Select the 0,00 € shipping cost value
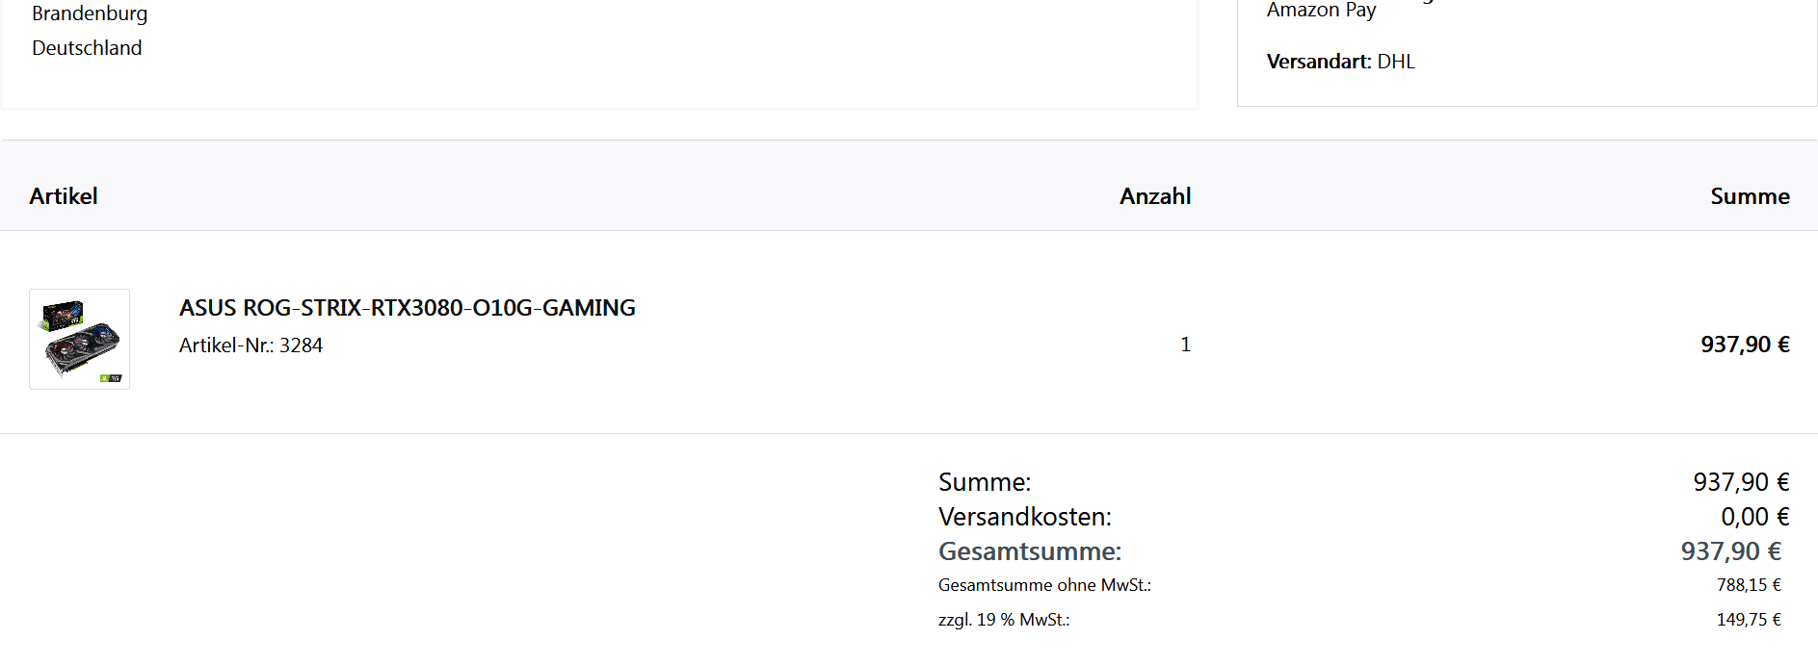This screenshot has height=665, width=1818. pos(1755,517)
